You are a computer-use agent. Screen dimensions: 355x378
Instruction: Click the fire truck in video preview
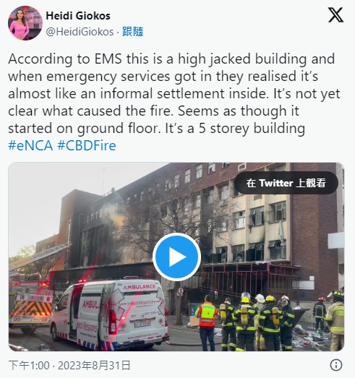pyautogui.click(x=31, y=304)
